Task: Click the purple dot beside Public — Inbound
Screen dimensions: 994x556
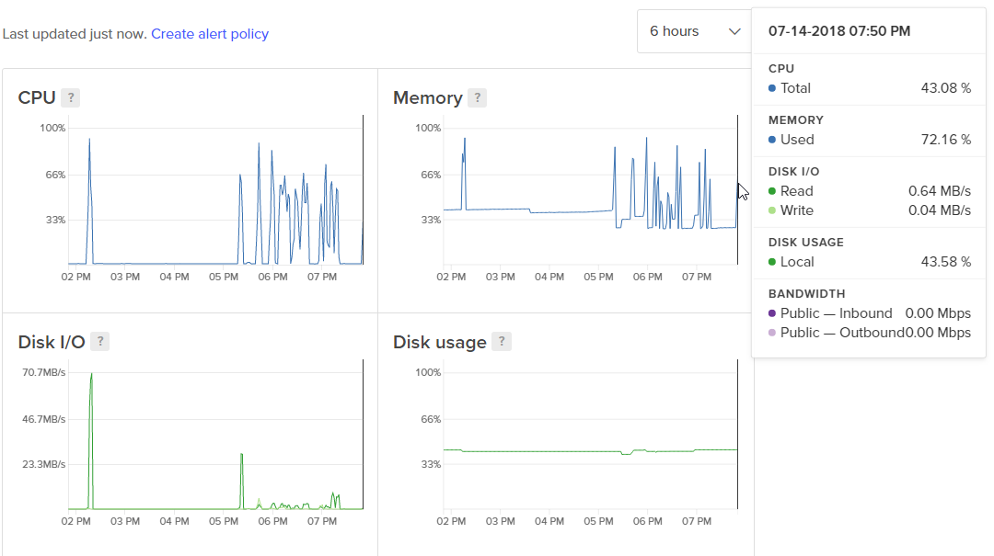Action: [772, 312]
